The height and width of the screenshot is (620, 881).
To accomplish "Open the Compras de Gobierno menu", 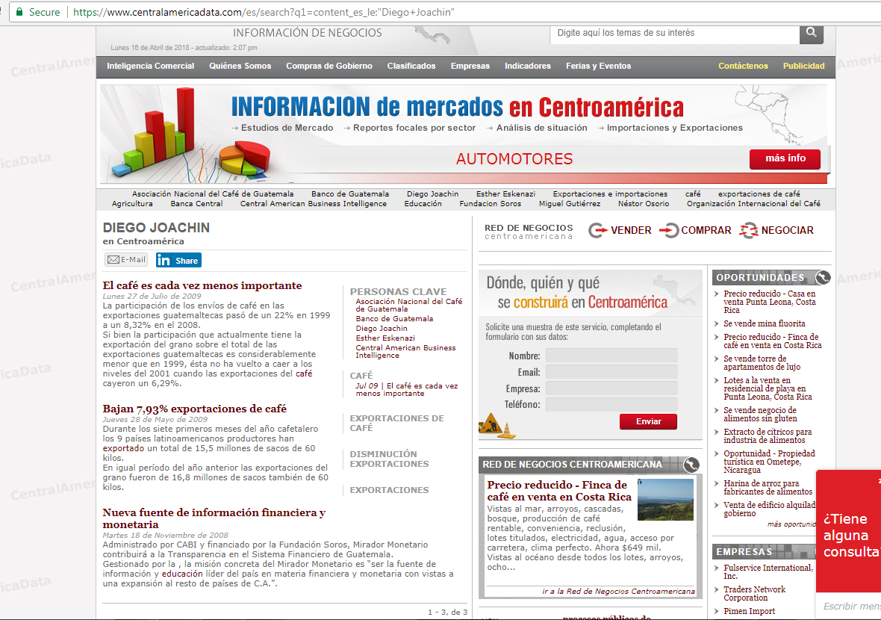I will click(x=329, y=66).
